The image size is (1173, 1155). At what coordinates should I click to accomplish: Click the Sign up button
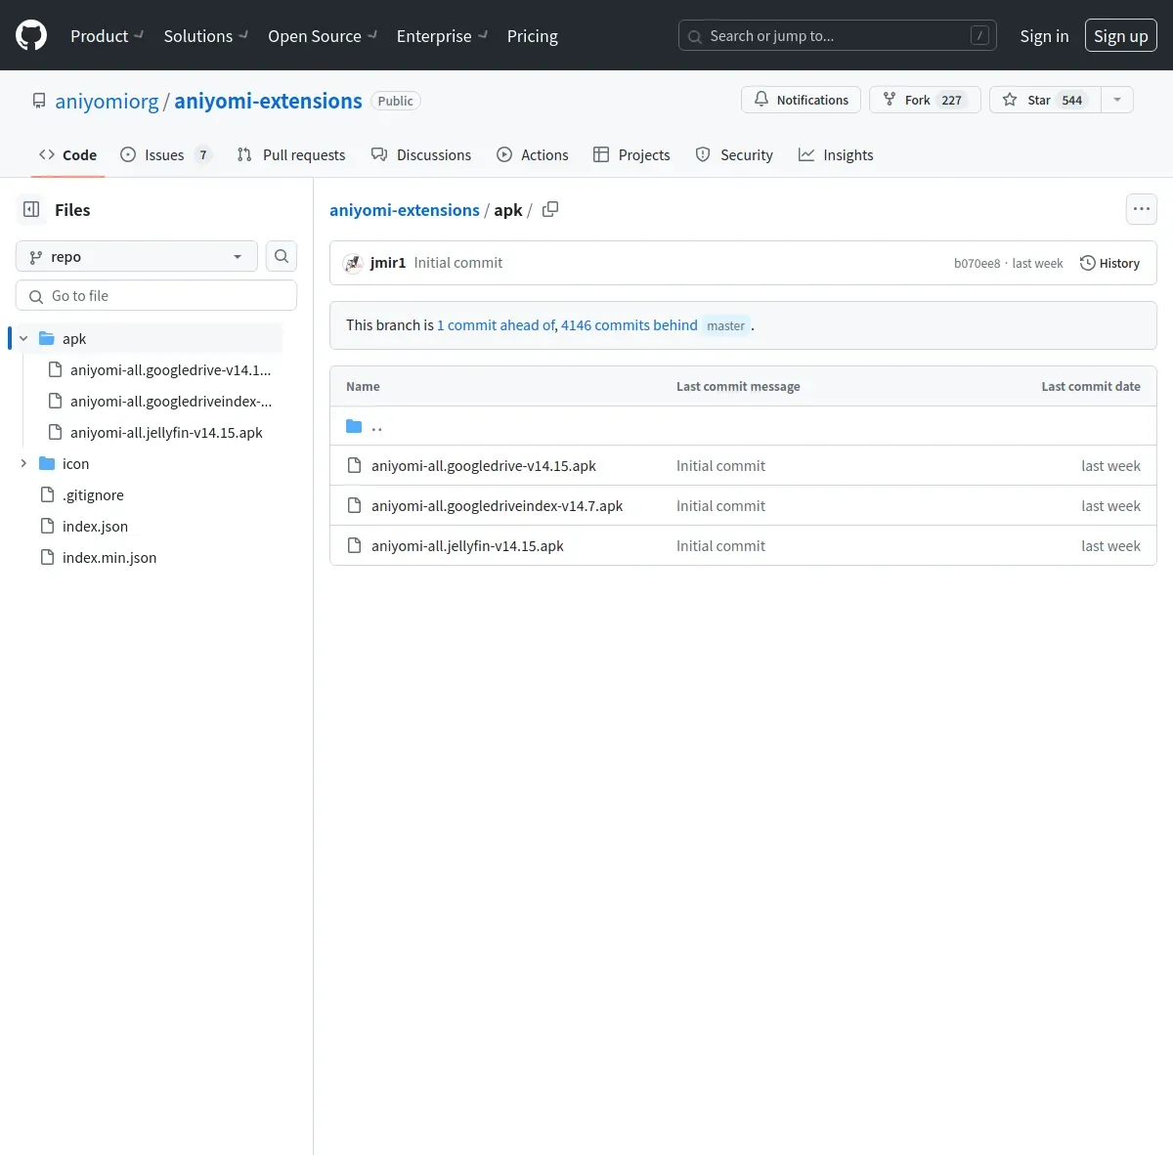pos(1120,36)
